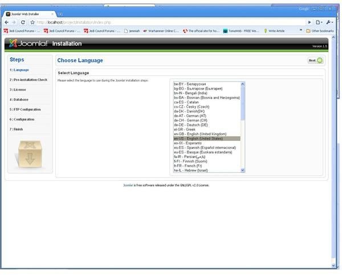Click the Joomla! logo in the header
This screenshot has height=275, width=342.
28,43
